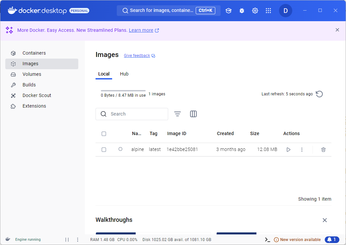
Task: Click the '12.08 MB' size cell
Action: coord(267,149)
